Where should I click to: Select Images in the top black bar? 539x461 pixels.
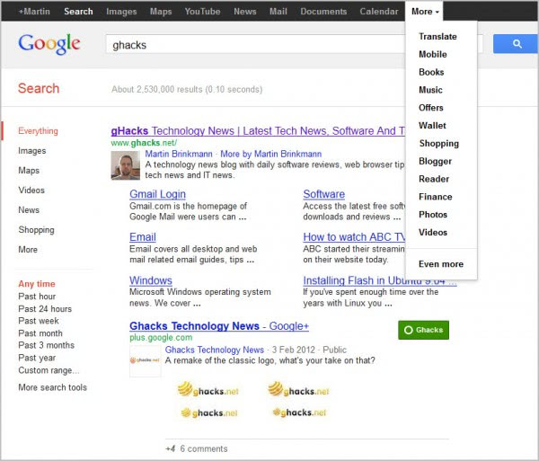click(x=121, y=12)
